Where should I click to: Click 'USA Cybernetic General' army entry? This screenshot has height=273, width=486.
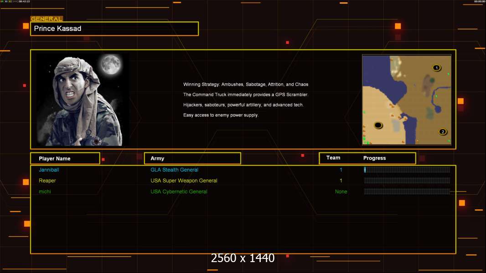pos(179,192)
